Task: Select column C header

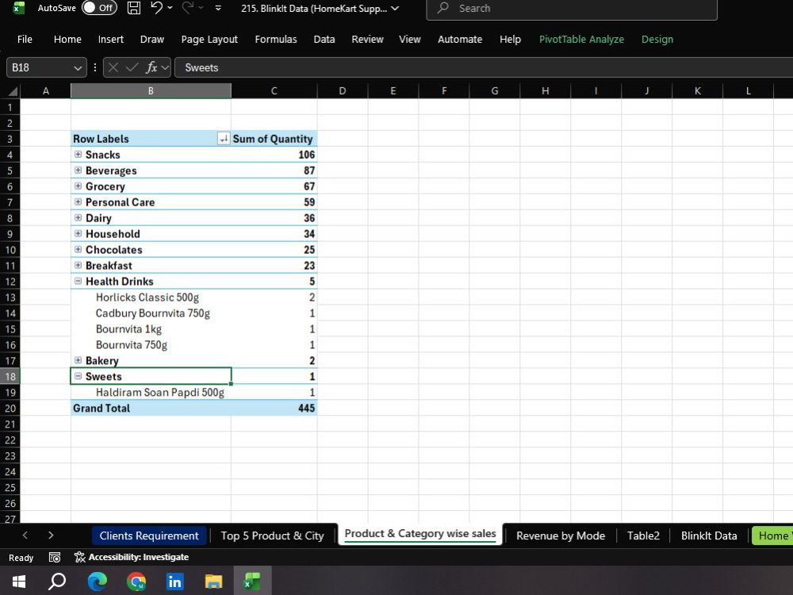Action: pos(274,91)
